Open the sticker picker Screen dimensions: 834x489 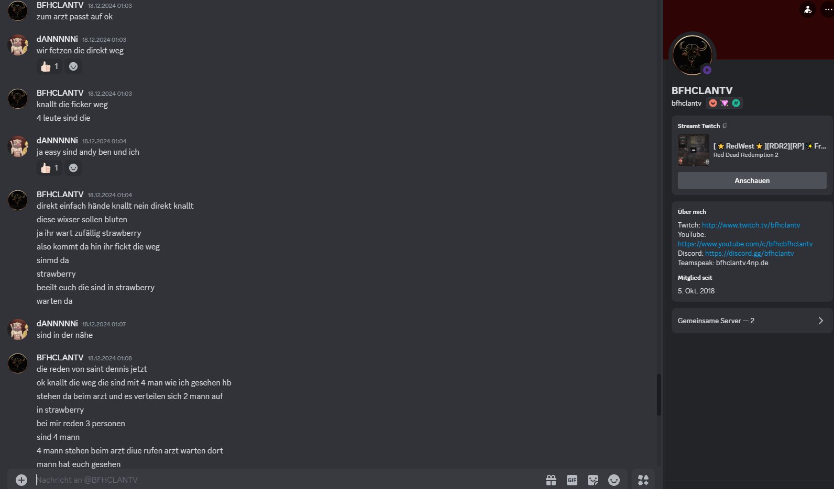coord(593,480)
